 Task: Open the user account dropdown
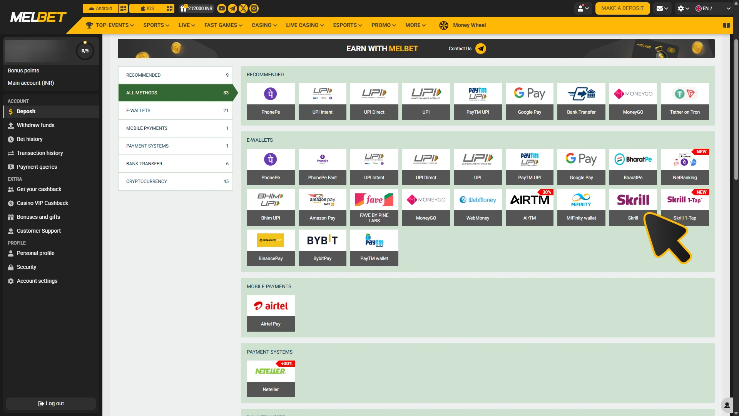point(583,8)
